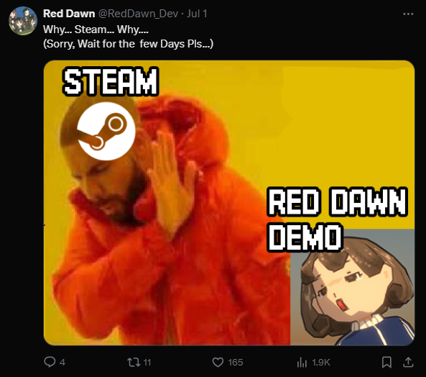The height and width of the screenshot is (377, 426).
Task: Open the share upload arrow icon
Action: coord(408,362)
